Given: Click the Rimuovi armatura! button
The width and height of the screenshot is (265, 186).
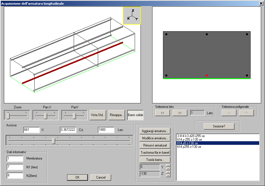Looking at the screenshot, I should tap(155, 145).
